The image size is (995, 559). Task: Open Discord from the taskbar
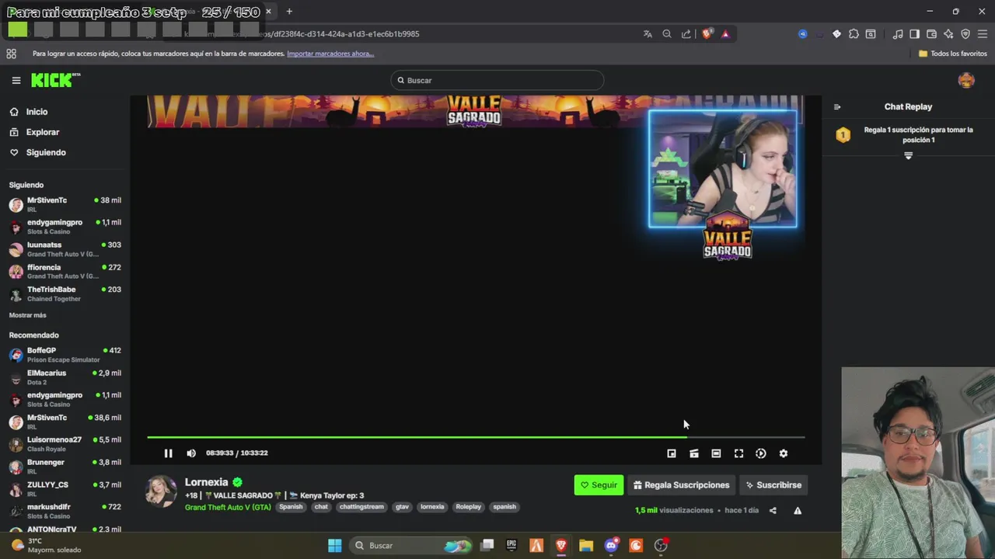[x=611, y=546]
